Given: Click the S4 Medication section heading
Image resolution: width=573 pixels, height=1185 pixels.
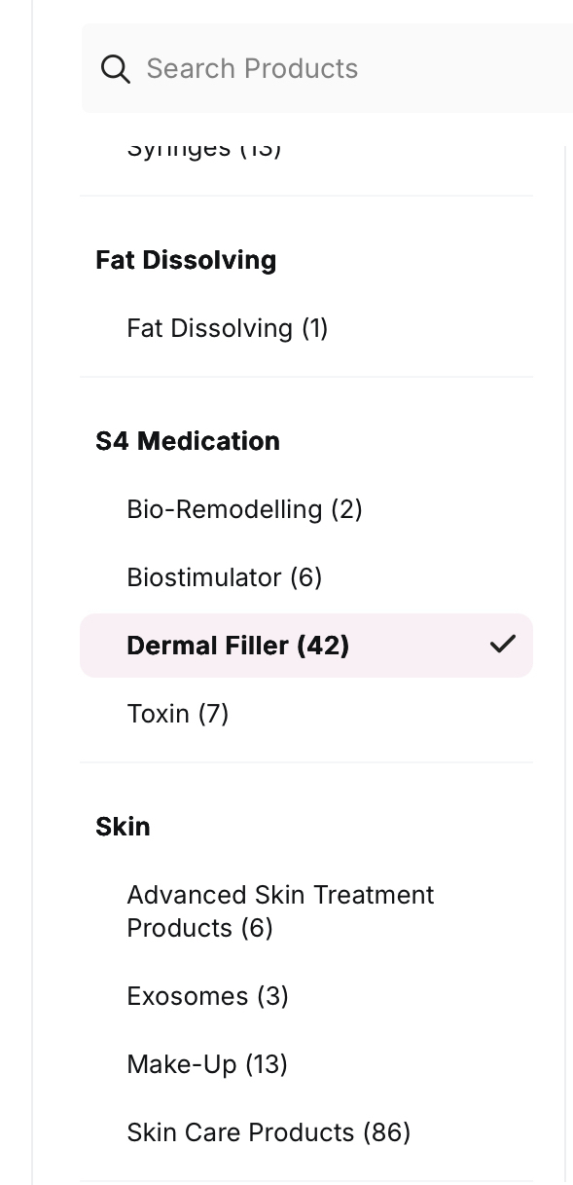Looking at the screenshot, I should point(188,441).
